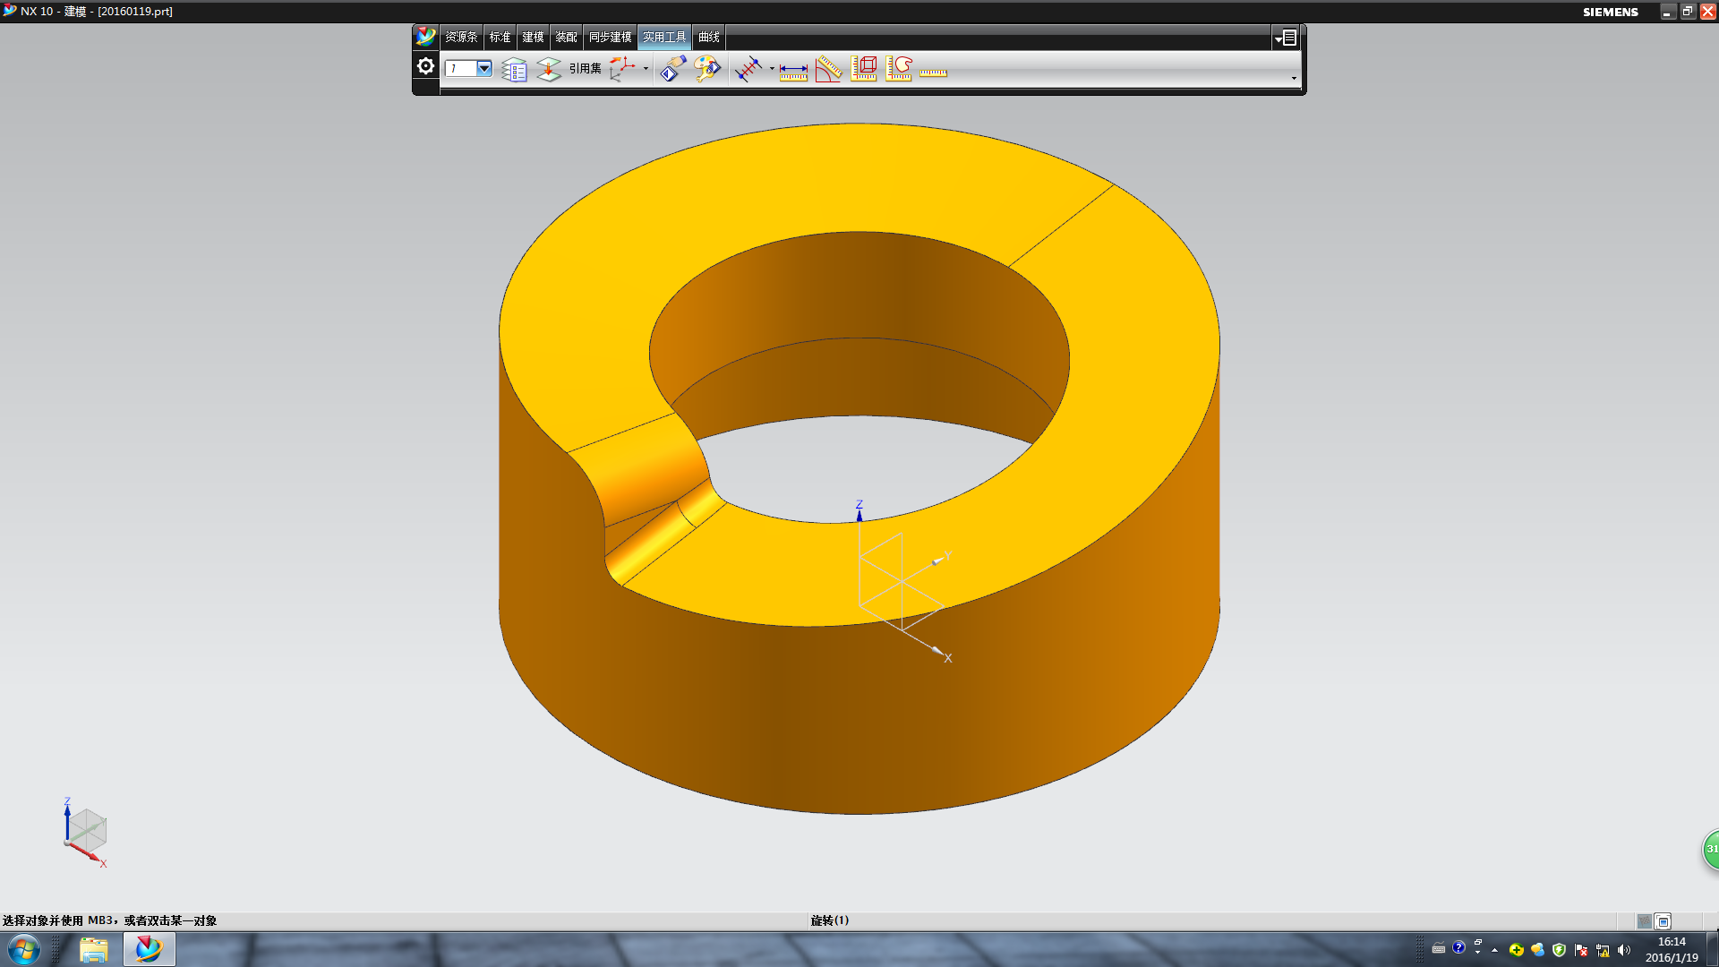Image resolution: width=1719 pixels, height=967 pixels.
Task: Switch to the 曲线 tab
Action: point(709,37)
